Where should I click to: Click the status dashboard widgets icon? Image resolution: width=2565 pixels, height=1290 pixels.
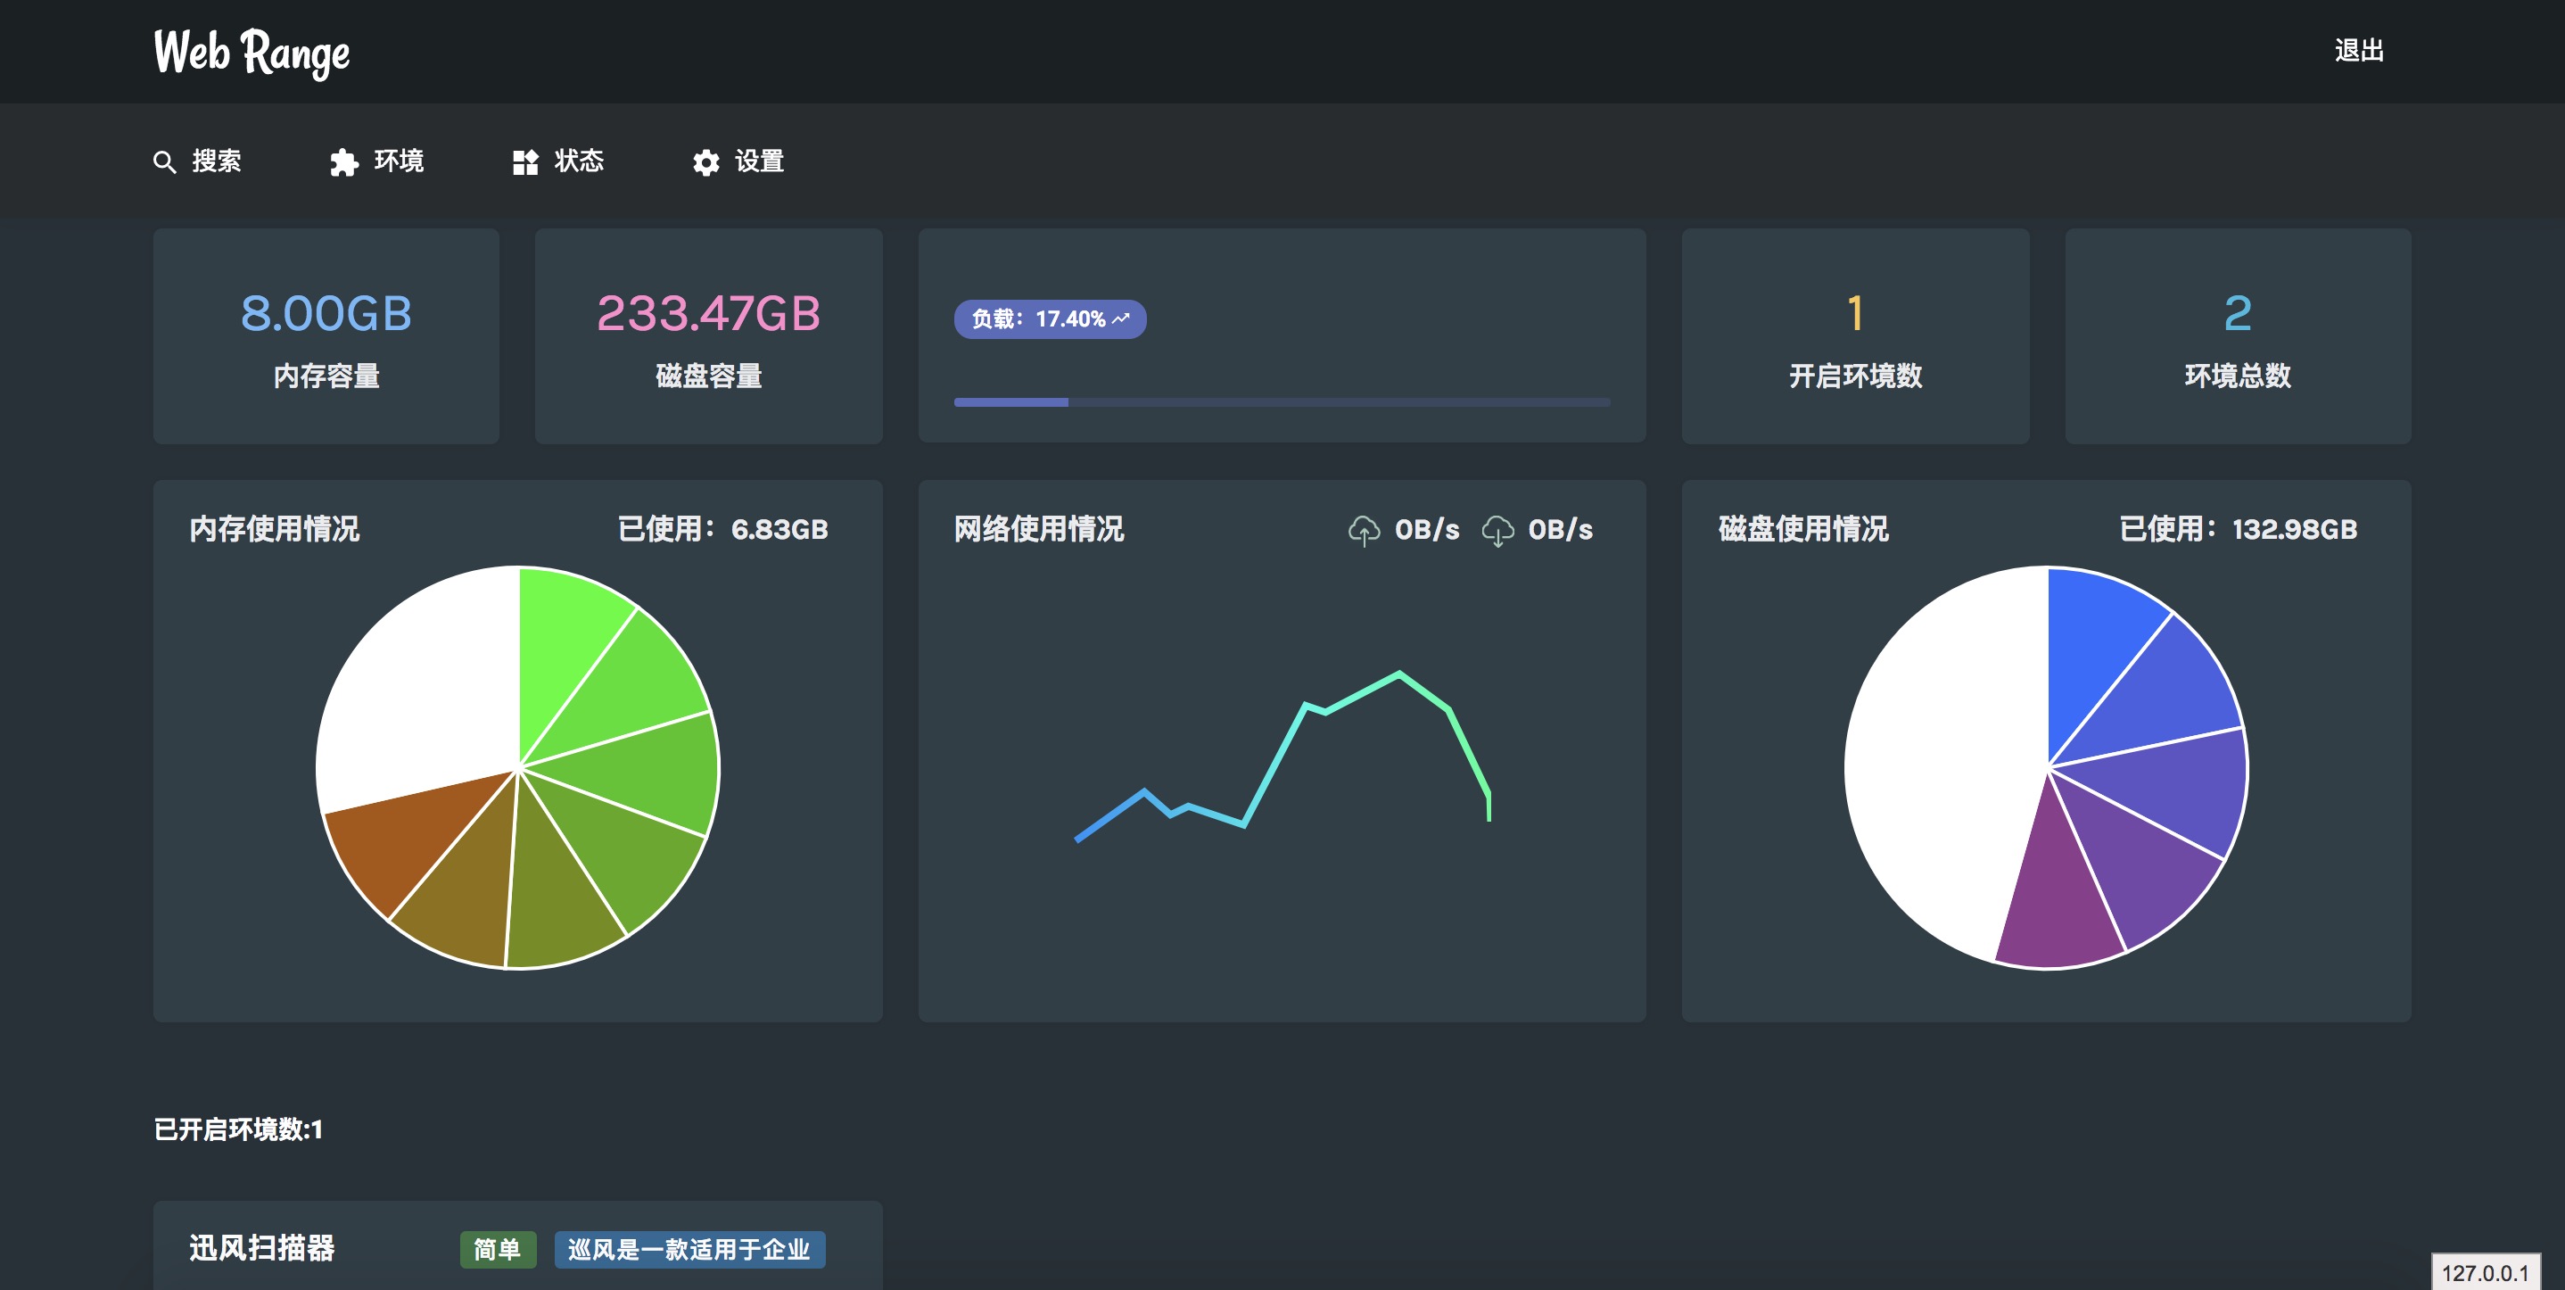[x=524, y=162]
